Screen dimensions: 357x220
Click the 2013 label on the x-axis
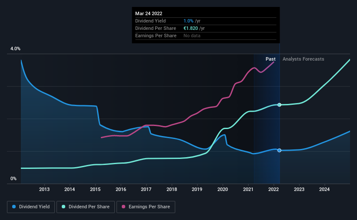click(44, 189)
